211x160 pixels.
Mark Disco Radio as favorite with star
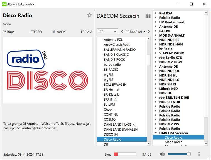(x=89, y=16)
